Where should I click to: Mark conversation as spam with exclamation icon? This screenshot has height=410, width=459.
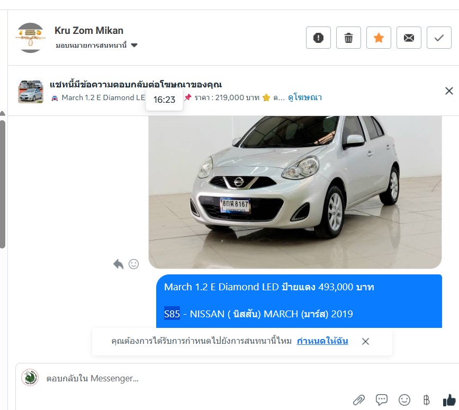point(318,38)
